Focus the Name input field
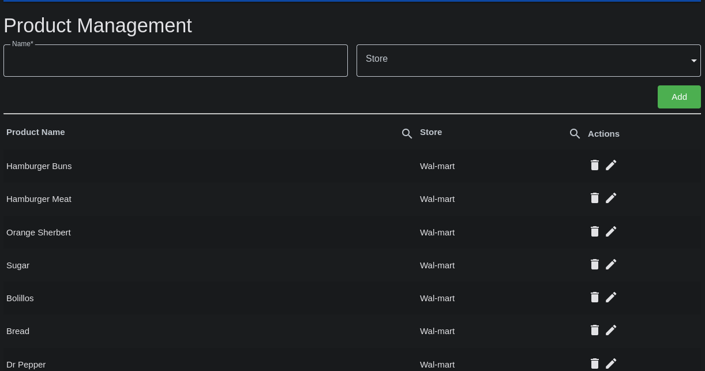Screen dimensions: 705x371 (175, 61)
